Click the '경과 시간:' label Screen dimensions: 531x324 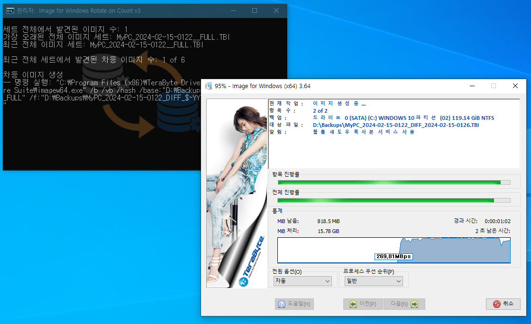click(x=466, y=221)
